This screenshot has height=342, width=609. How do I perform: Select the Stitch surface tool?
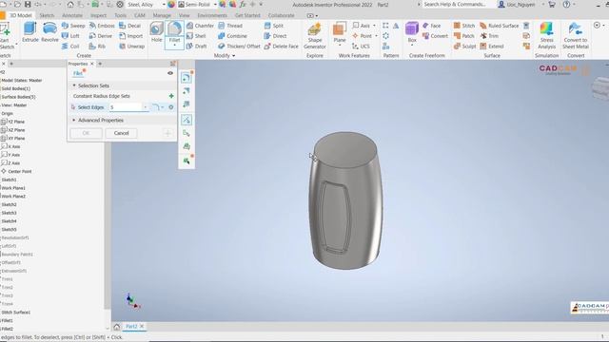tap(464, 26)
